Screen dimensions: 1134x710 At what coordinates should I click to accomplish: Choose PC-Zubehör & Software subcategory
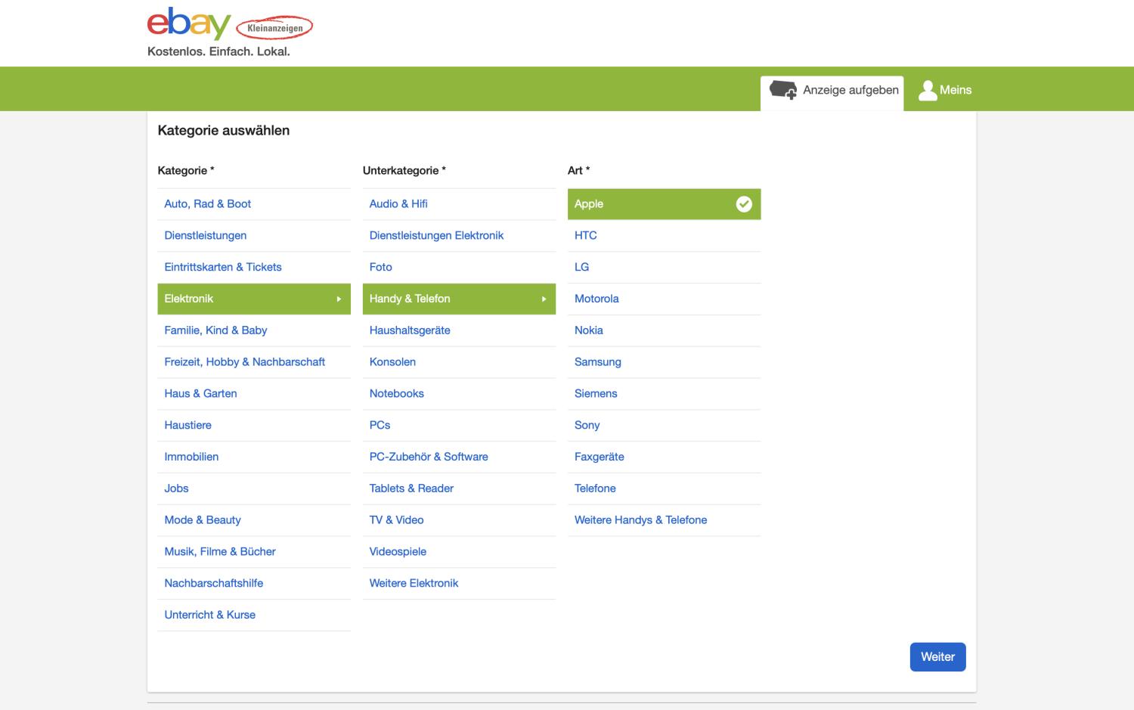[x=459, y=457]
